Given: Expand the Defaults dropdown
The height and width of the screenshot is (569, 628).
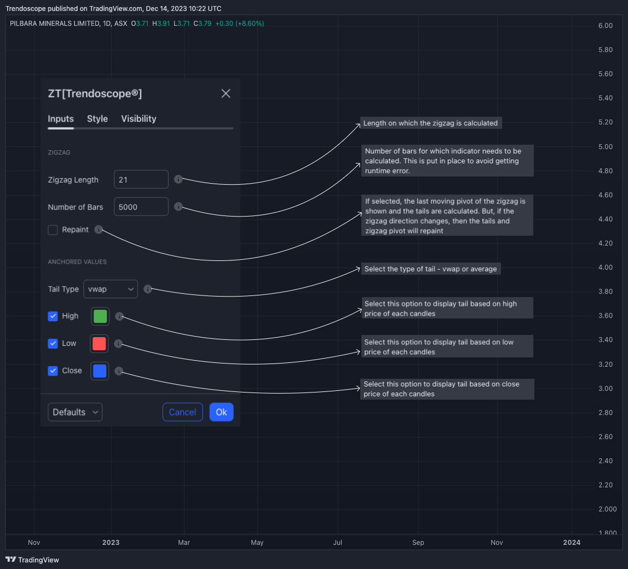Looking at the screenshot, I should pos(75,412).
